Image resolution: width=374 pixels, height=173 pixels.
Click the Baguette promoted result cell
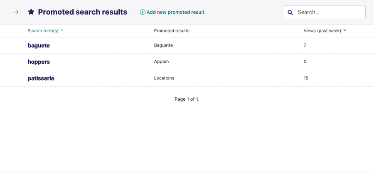click(x=163, y=45)
